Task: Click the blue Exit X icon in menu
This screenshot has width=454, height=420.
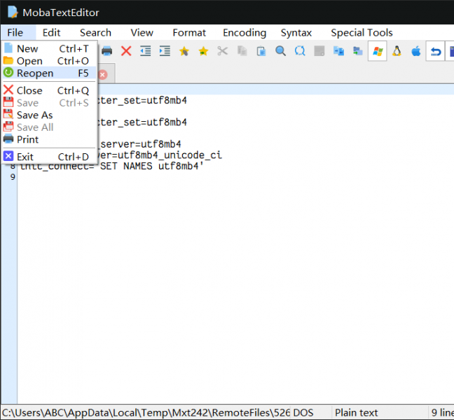Action: point(8,156)
